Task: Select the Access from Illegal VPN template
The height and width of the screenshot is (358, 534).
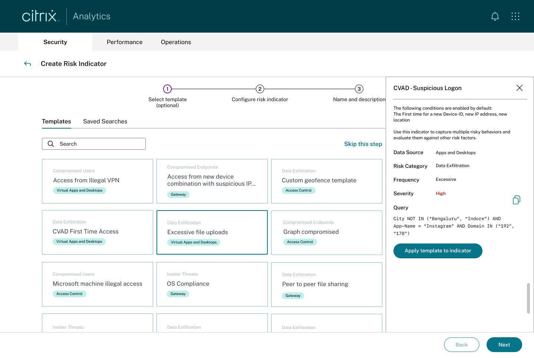Action: [x=98, y=181]
